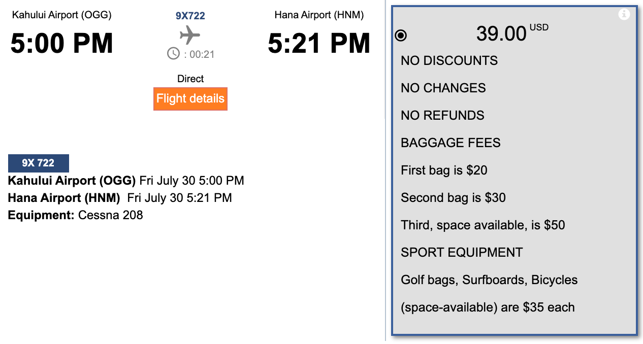Click the Direct flight label
Screen dimensions: 643x344
(190, 79)
